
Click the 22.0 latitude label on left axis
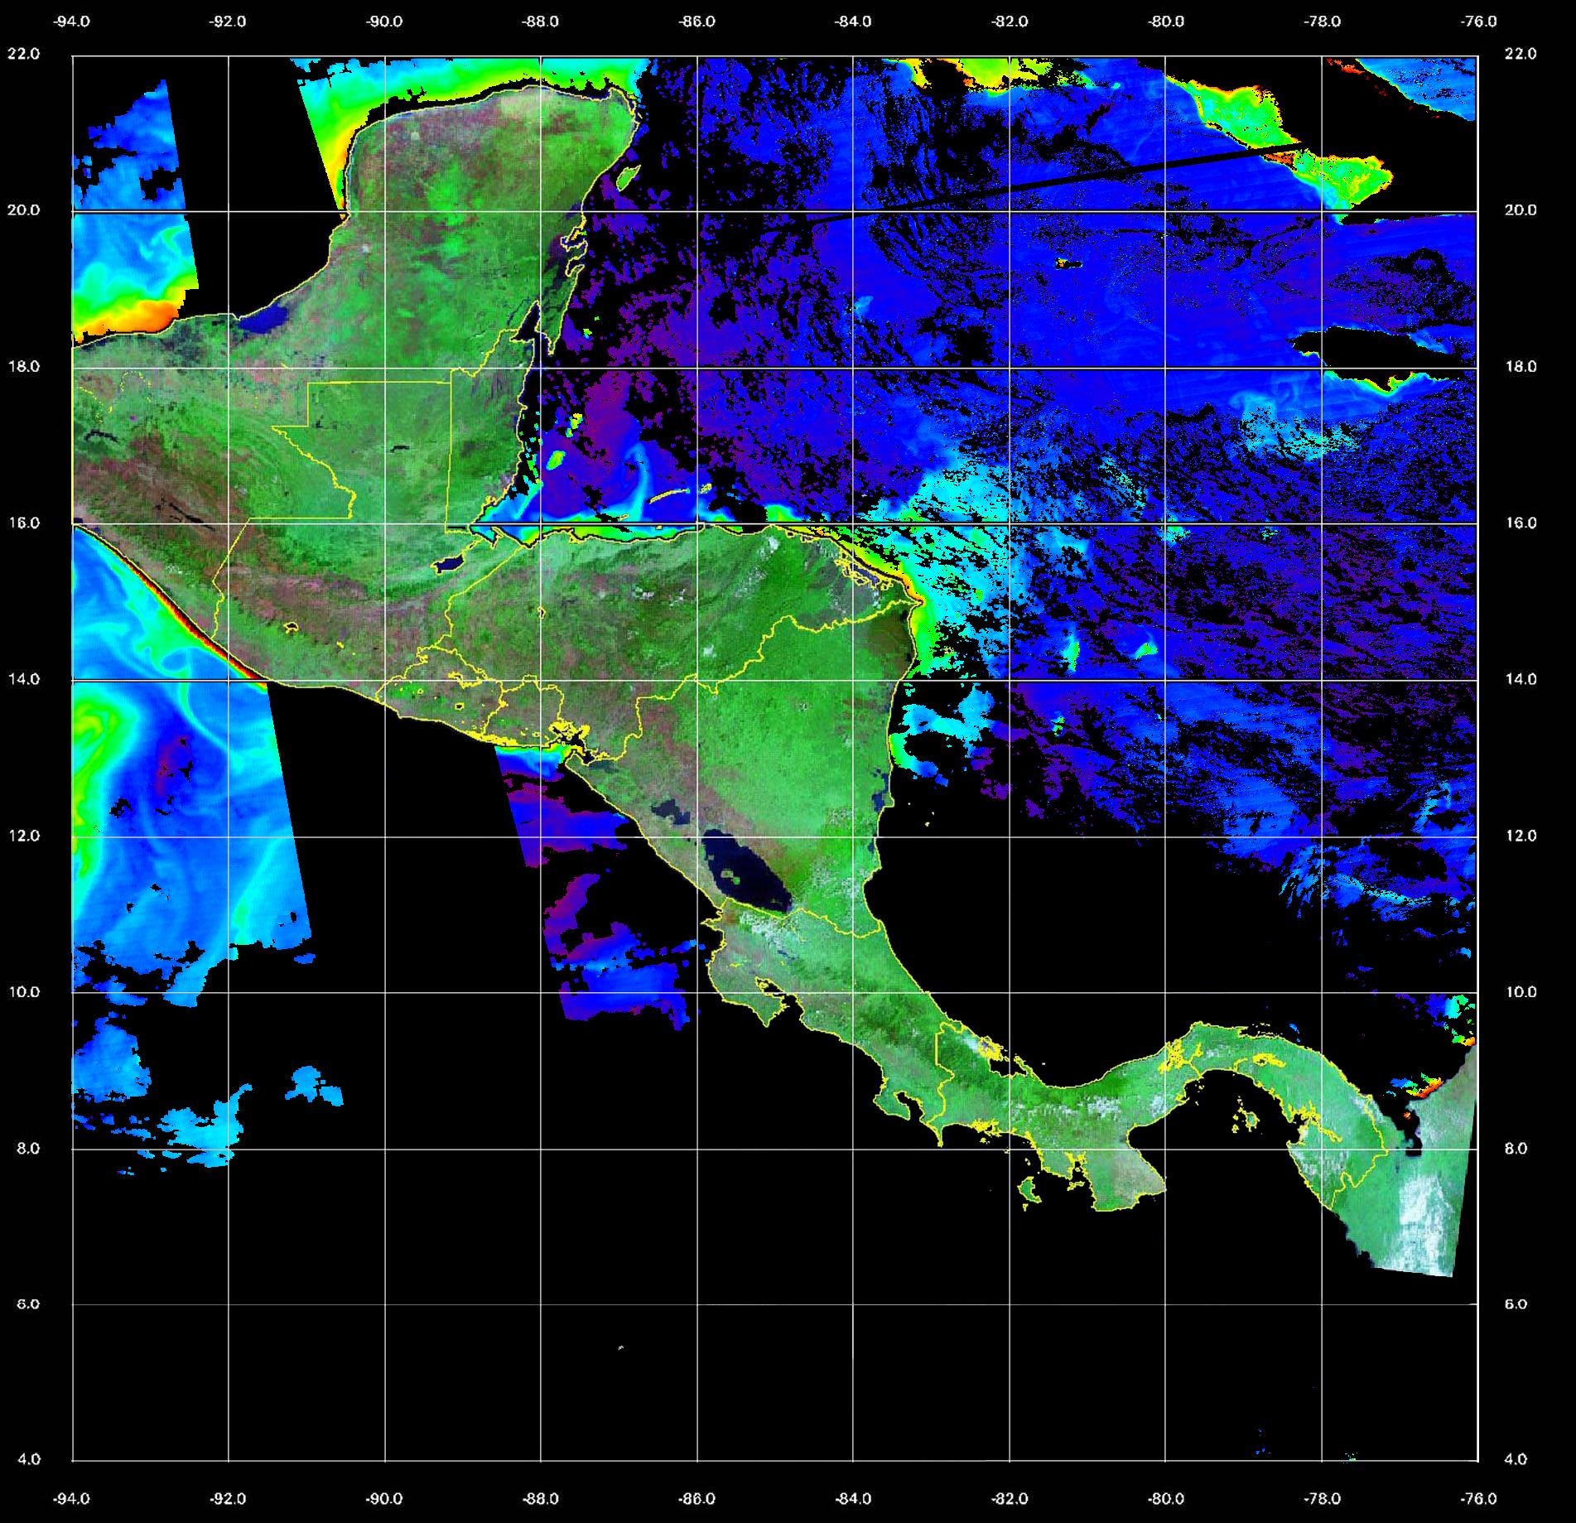(23, 54)
